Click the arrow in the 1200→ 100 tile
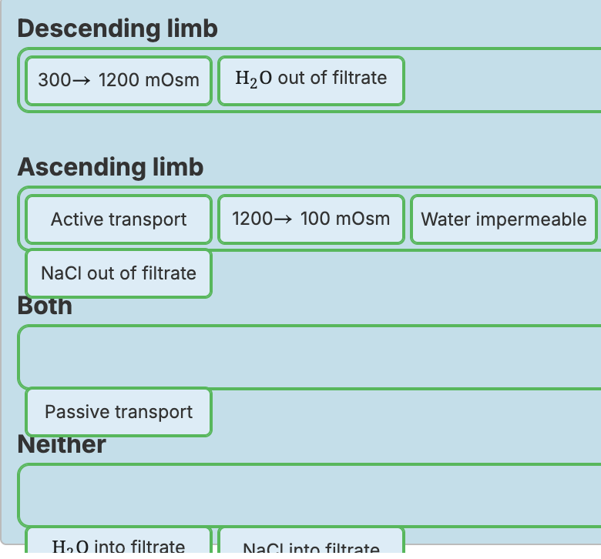The height and width of the screenshot is (559, 601). coord(283,219)
